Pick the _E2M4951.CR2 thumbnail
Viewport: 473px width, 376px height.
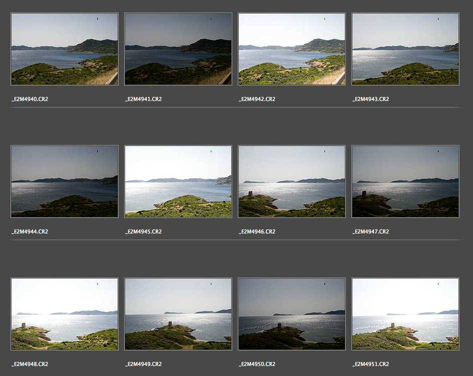[x=405, y=314]
